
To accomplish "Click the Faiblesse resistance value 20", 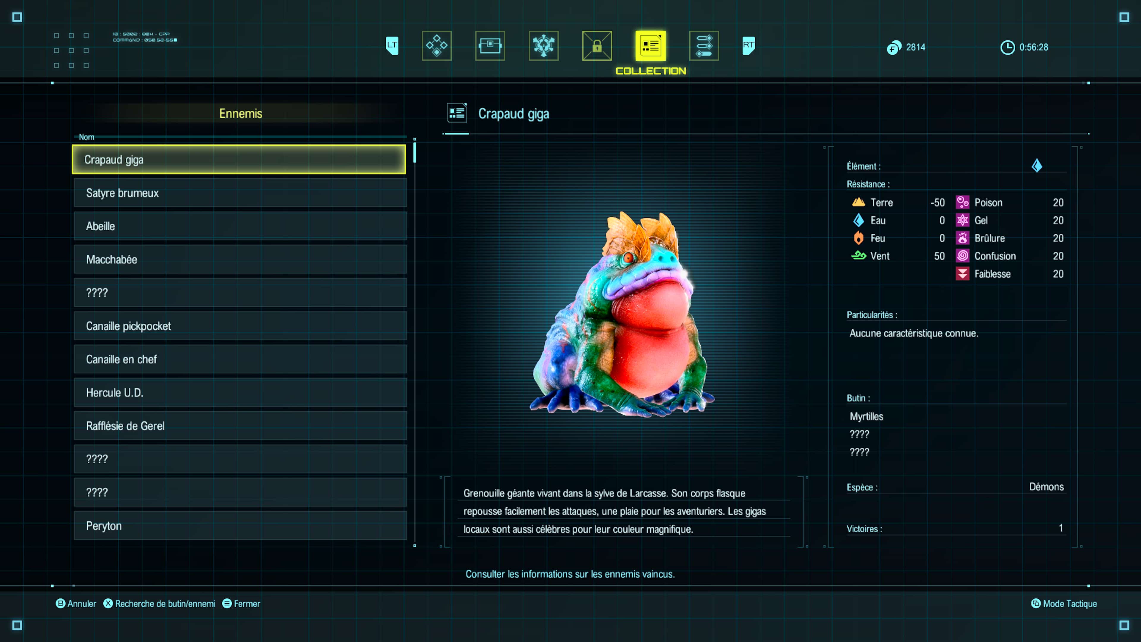I will pos(1058,274).
